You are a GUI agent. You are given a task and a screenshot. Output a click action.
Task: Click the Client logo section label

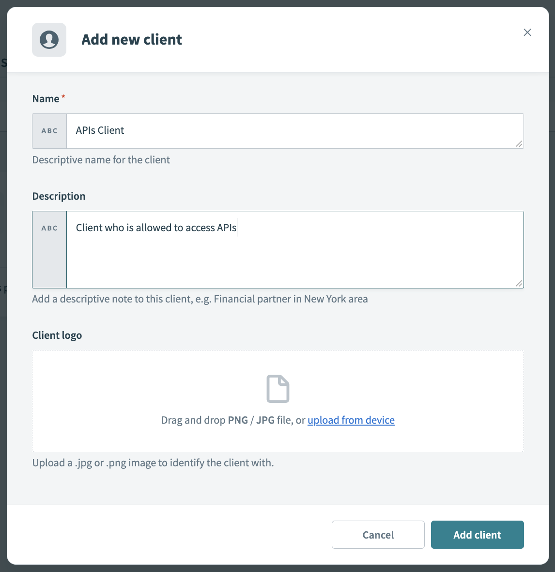57,335
